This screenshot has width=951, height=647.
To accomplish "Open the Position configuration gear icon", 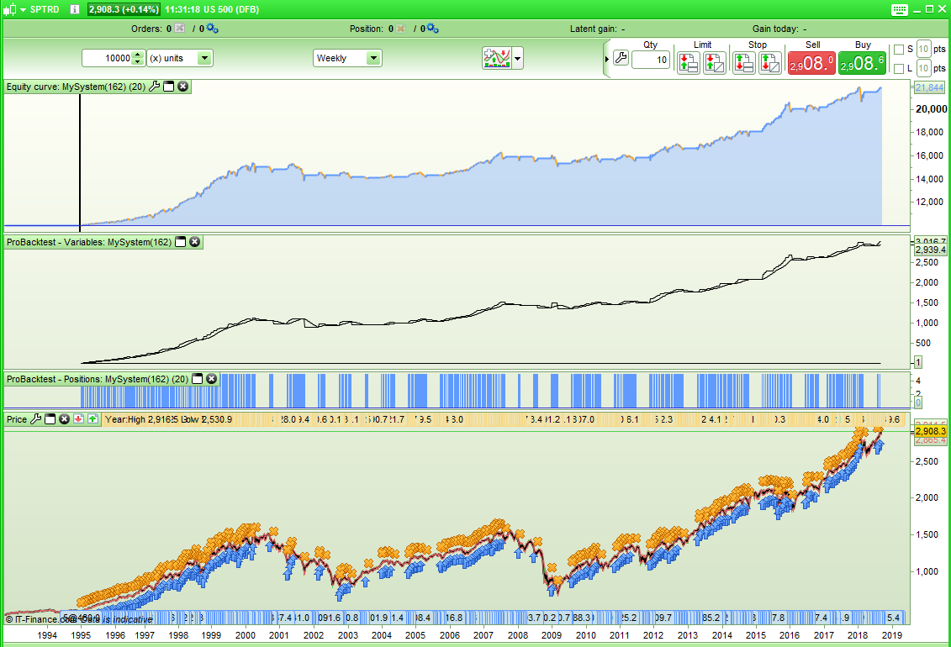I will pos(431,28).
